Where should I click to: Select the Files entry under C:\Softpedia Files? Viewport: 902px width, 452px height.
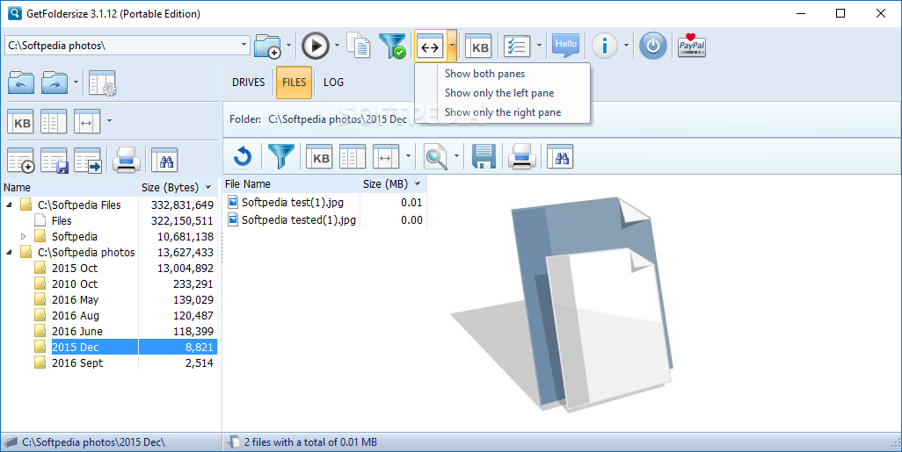coord(62,220)
